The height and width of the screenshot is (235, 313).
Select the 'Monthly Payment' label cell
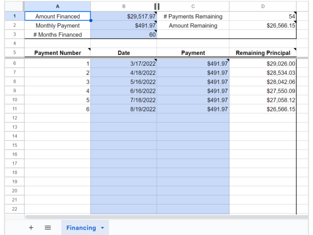pos(57,25)
